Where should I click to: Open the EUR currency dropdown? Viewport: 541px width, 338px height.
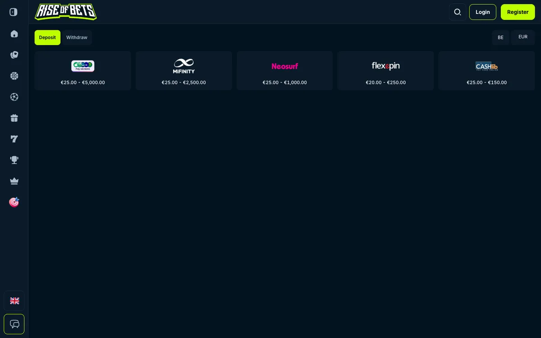pyautogui.click(x=523, y=37)
